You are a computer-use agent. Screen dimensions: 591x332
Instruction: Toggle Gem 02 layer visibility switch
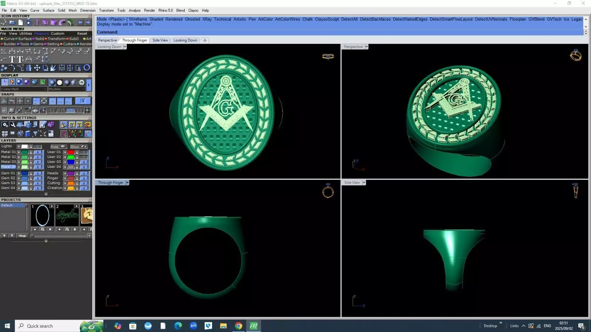tap(38, 178)
